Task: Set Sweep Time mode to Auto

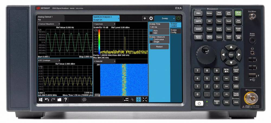Action: click(154, 30)
